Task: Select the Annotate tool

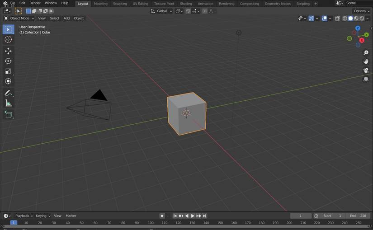Action: (8, 93)
